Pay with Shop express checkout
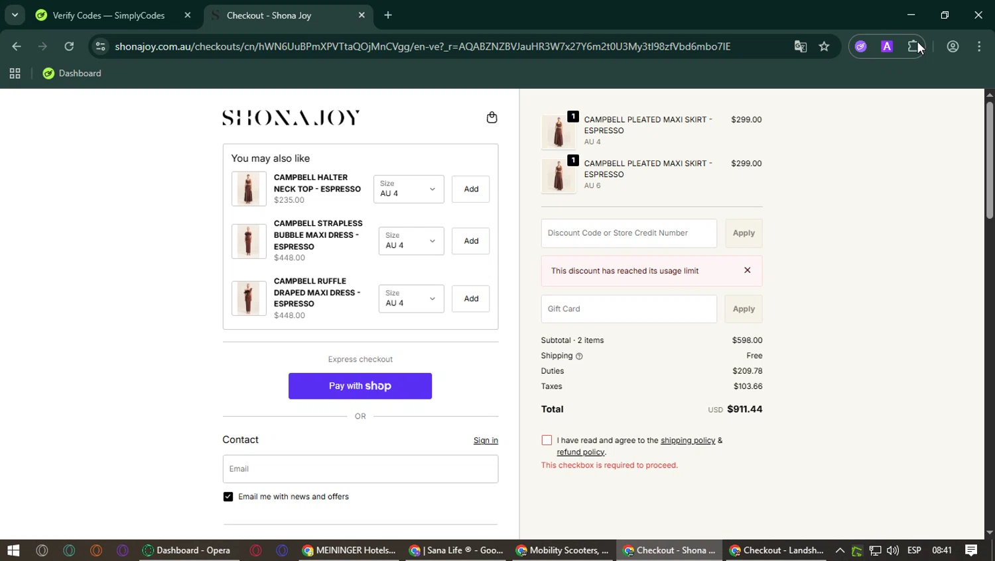This screenshot has height=561, width=995. [x=360, y=386]
